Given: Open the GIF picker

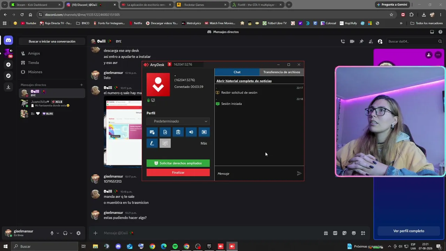Looking at the screenshot, I should click(x=335, y=233).
